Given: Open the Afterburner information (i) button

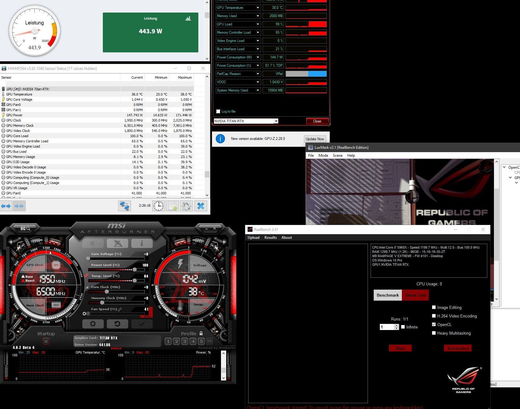Looking at the screenshot, I should click(x=142, y=243).
